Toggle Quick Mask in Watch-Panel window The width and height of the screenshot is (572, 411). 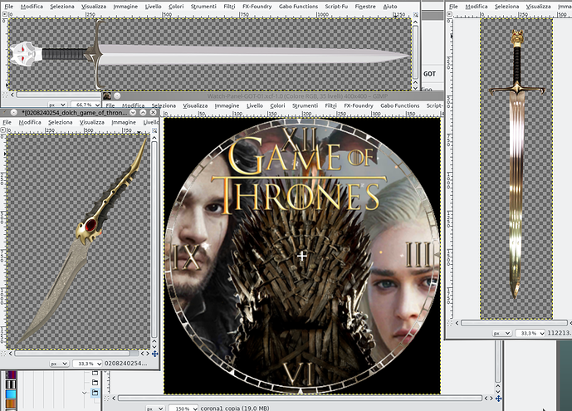click(x=106, y=399)
